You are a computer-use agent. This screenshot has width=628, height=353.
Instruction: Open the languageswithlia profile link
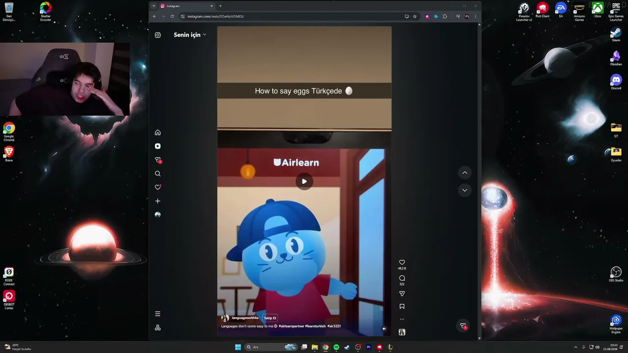click(245, 318)
